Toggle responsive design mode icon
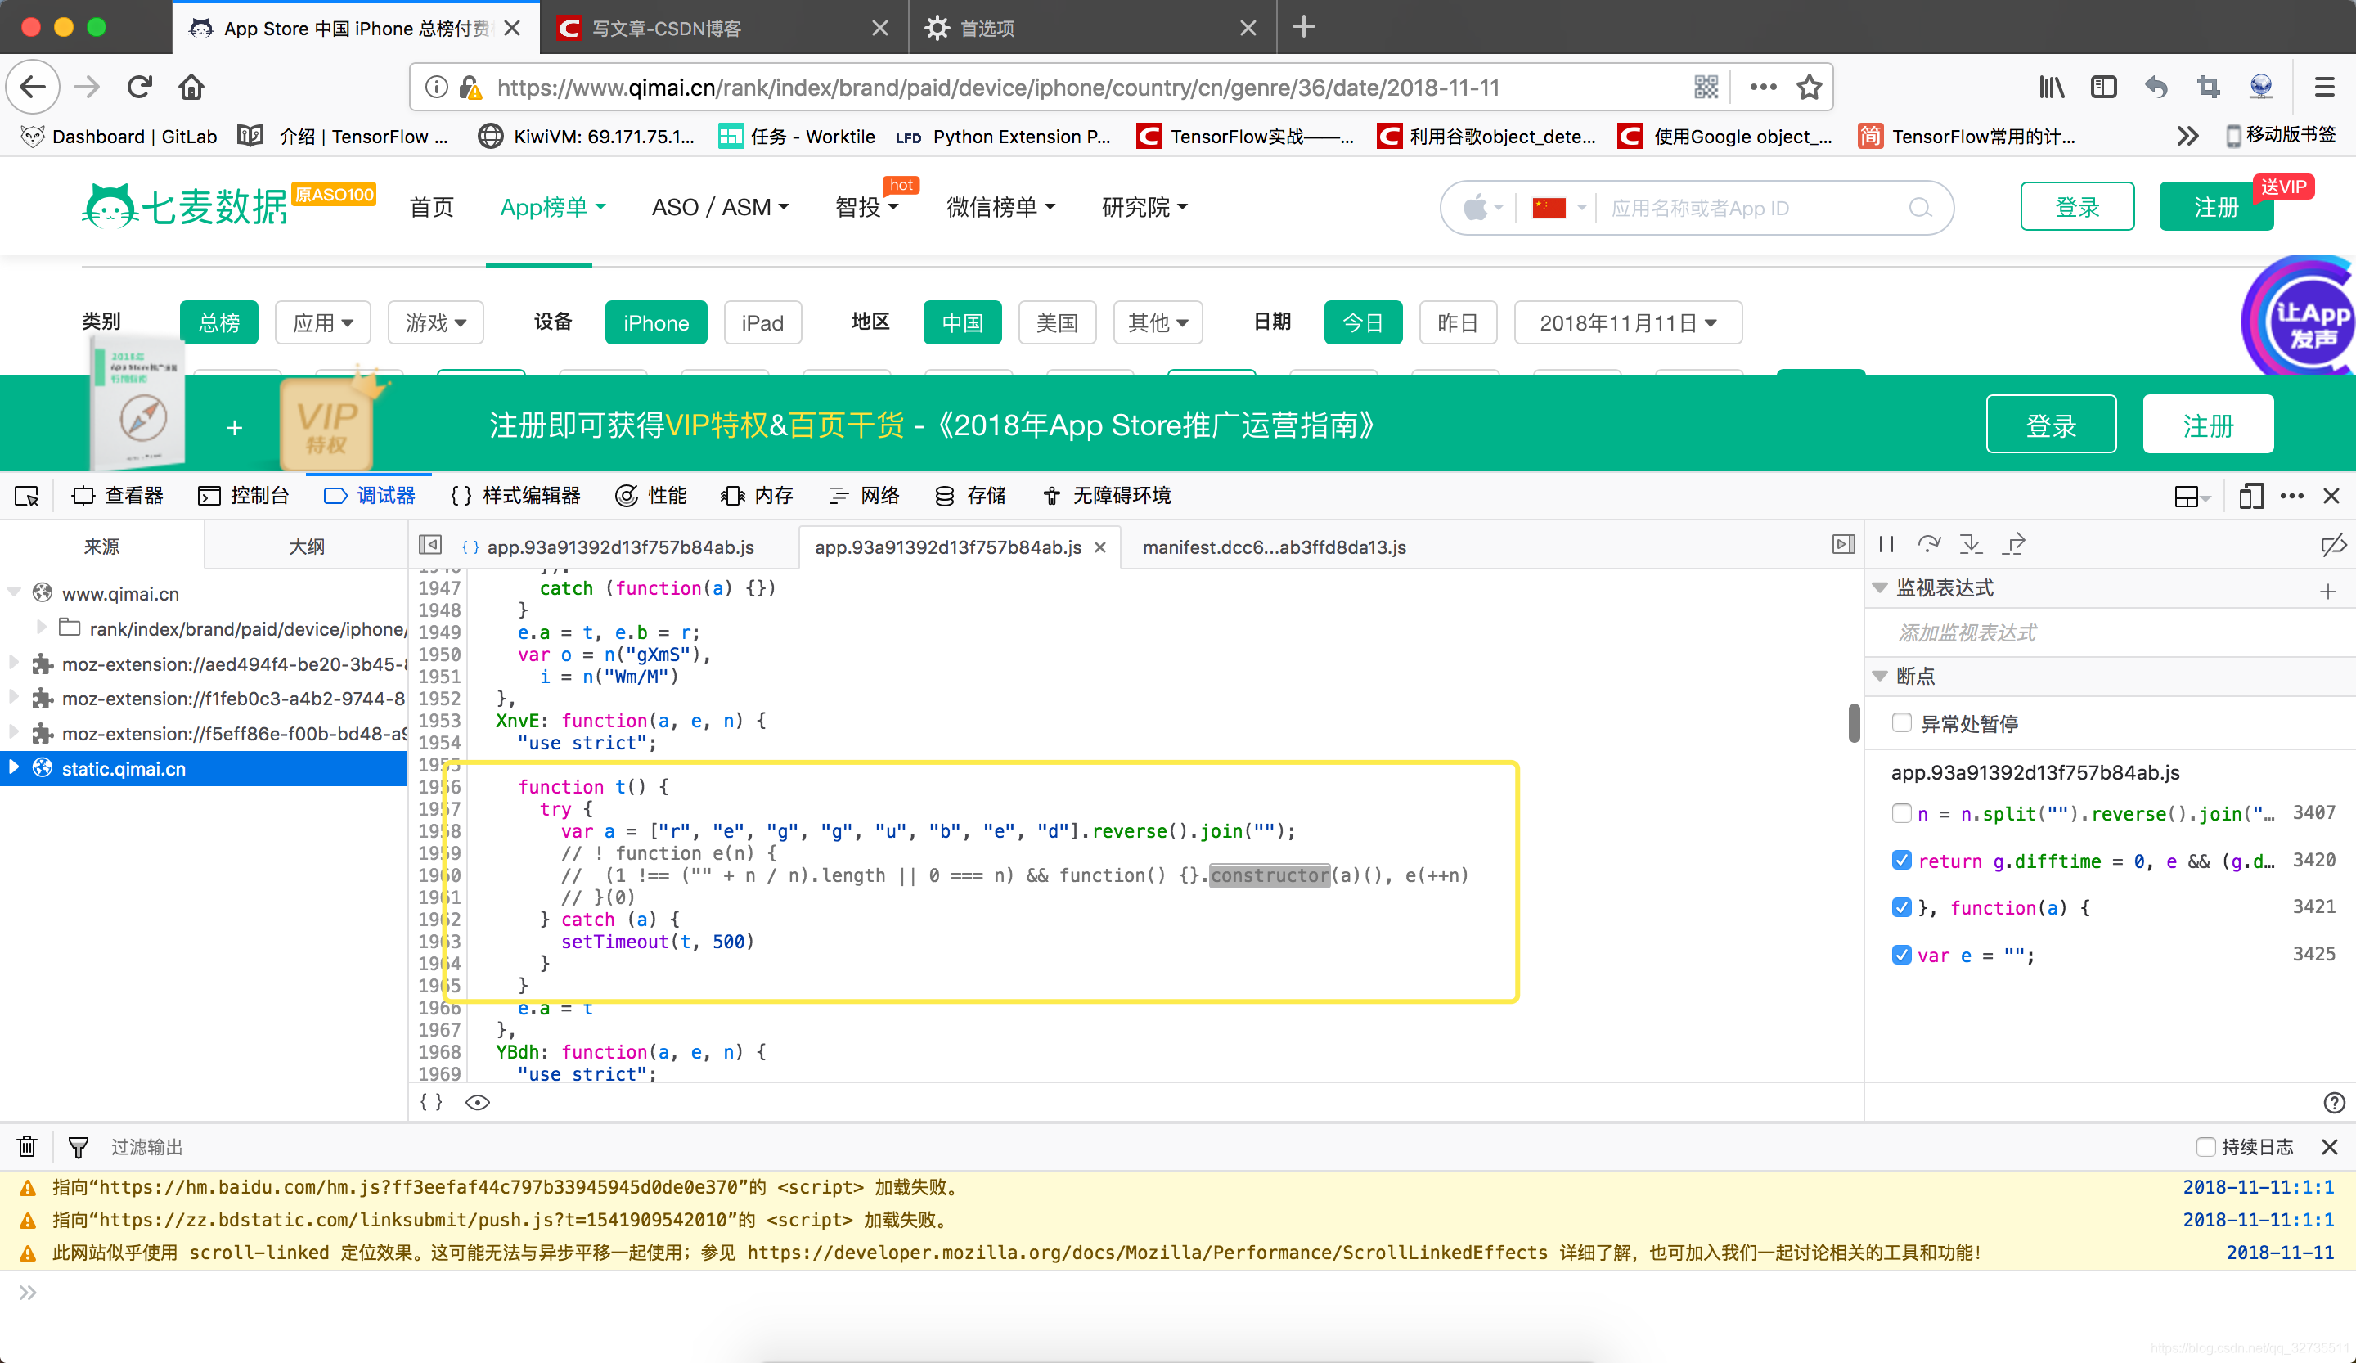 2251,496
